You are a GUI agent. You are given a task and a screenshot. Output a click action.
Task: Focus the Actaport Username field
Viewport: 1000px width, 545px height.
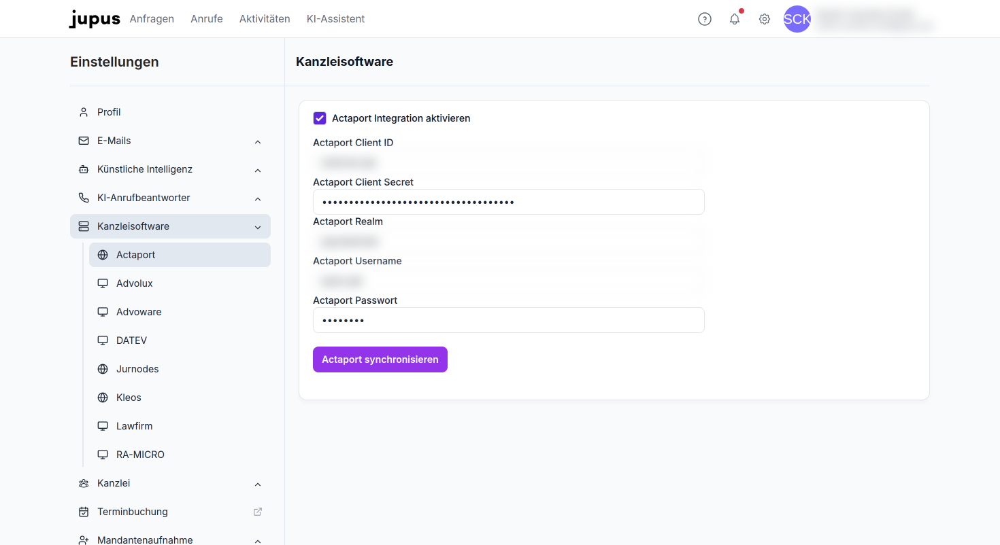click(509, 281)
